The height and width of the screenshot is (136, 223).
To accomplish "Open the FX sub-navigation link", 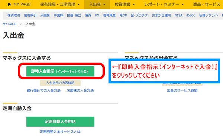I will pos(97,15).
